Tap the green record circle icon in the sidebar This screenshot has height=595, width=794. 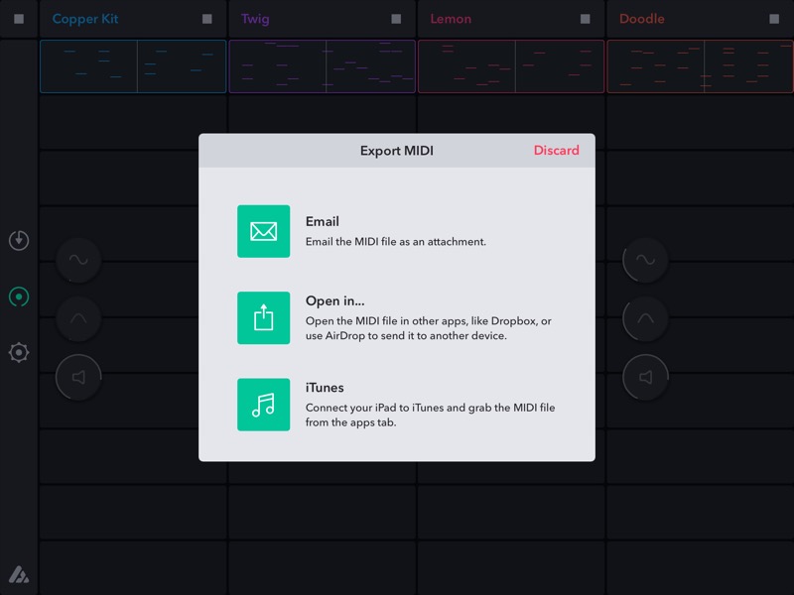tap(19, 297)
